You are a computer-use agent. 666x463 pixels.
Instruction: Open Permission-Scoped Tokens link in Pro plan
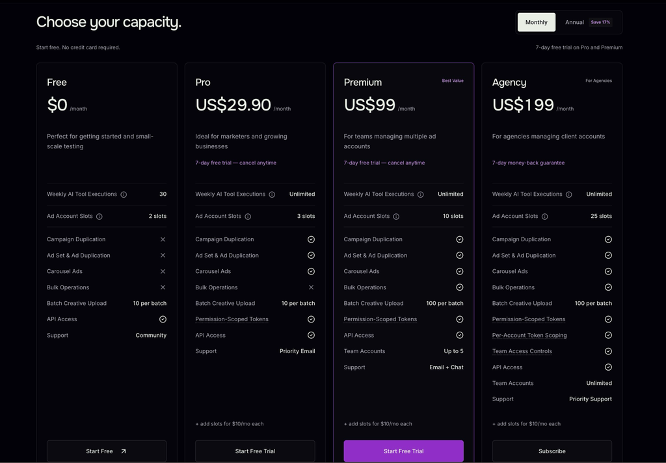[232, 319]
